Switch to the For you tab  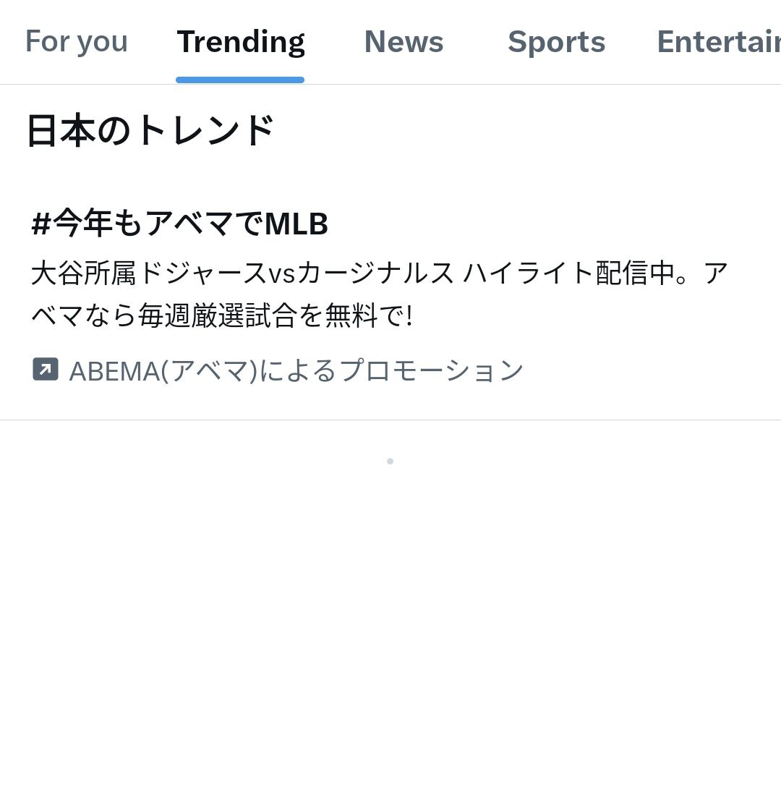pyautogui.click(x=76, y=41)
